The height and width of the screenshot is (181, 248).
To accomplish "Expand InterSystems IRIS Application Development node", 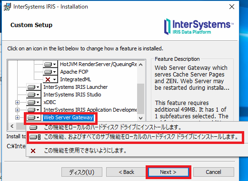I will pos(17,110).
